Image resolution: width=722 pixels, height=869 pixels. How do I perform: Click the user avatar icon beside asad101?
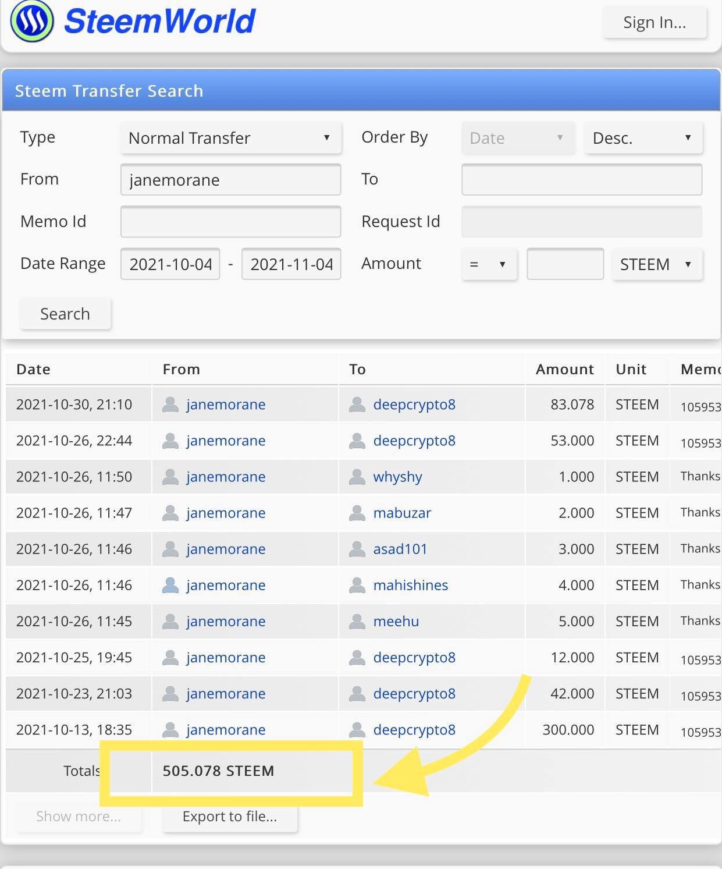[x=357, y=549]
